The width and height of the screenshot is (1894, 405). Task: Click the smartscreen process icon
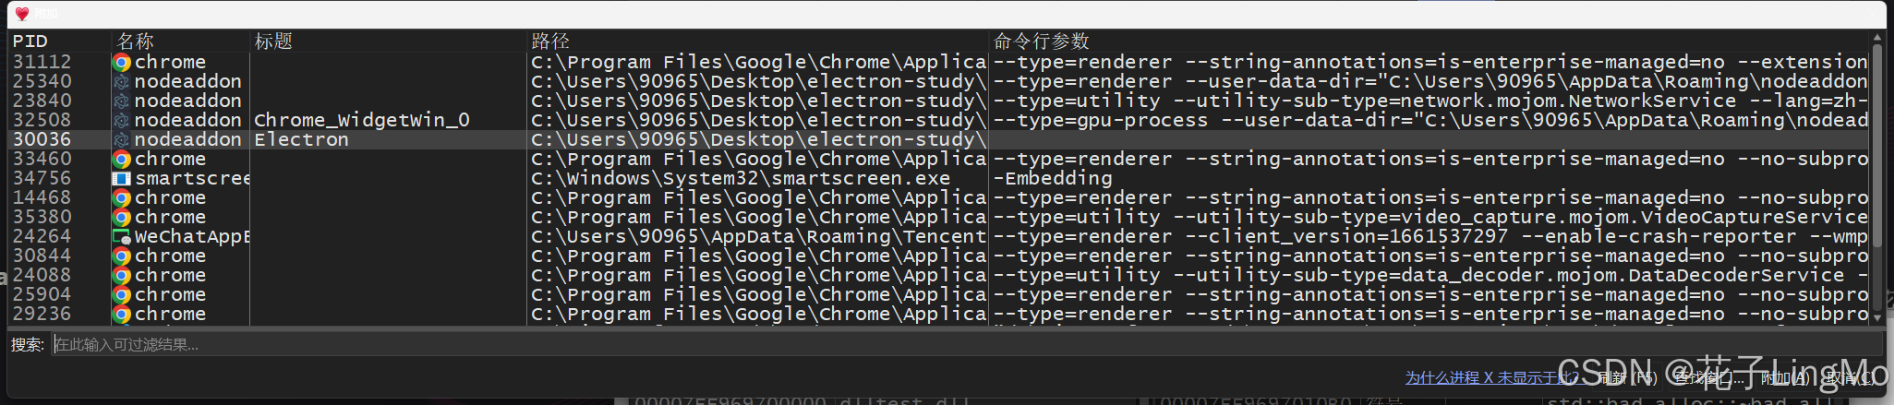[x=122, y=179]
